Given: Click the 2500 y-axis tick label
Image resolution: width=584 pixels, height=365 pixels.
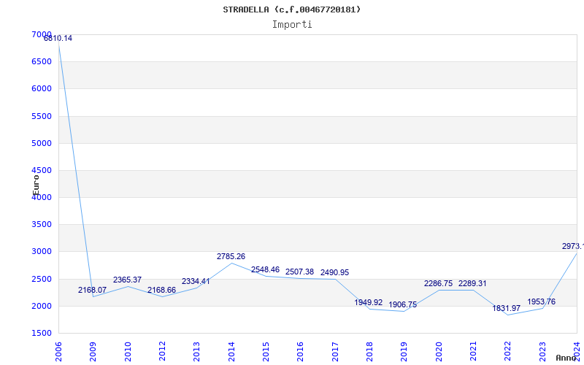Looking at the screenshot, I should click(42, 279).
